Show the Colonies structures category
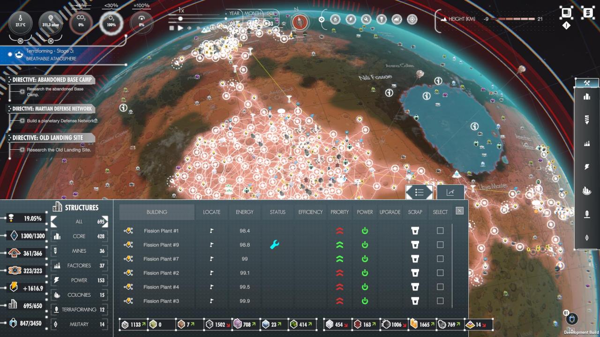This screenshot has width=600, height=337. pos(79,295)
